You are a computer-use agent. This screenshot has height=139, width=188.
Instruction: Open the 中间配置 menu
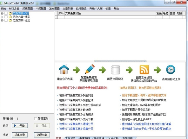pos(41,9)
